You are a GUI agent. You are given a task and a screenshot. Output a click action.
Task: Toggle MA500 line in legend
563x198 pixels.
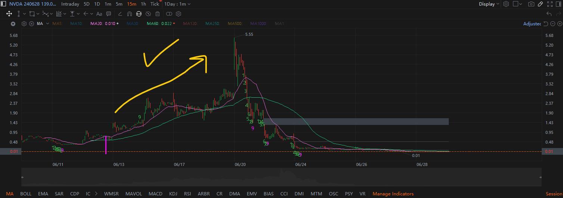tap(235, 23)
